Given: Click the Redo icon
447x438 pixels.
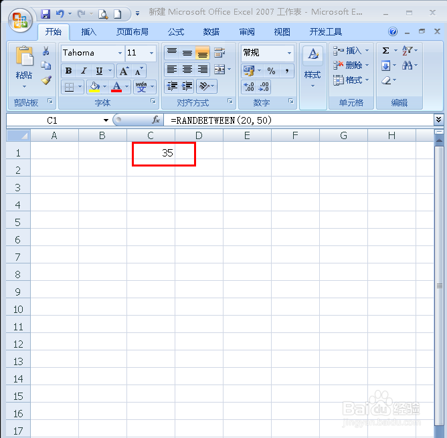Looking at the screenshot, I should (x=81, y=13).
